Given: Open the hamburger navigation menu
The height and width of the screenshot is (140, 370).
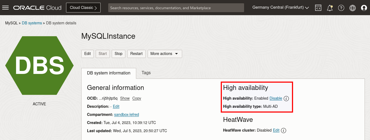Looking at the screenshot, I should point(5,8).
